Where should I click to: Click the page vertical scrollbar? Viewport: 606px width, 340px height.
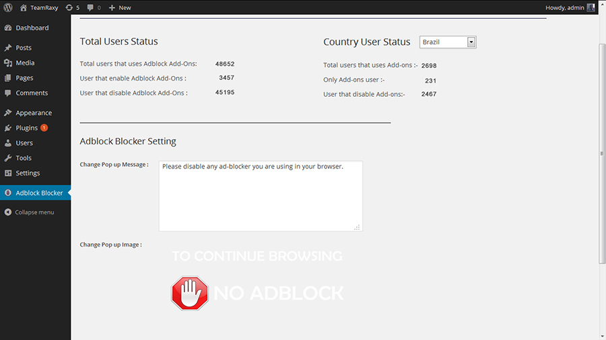[602, 153]
